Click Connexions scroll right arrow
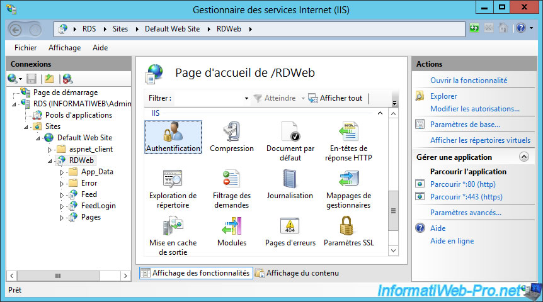 pyautogui.click(x=125, y=276)
